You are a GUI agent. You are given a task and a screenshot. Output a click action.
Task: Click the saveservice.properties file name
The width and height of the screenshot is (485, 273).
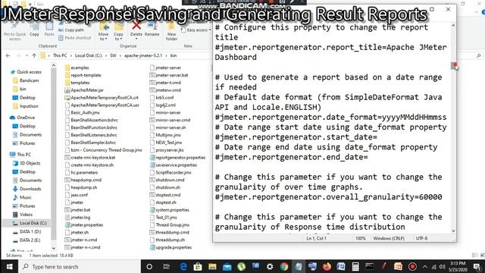pyautogui.click(x=177, y=165)
